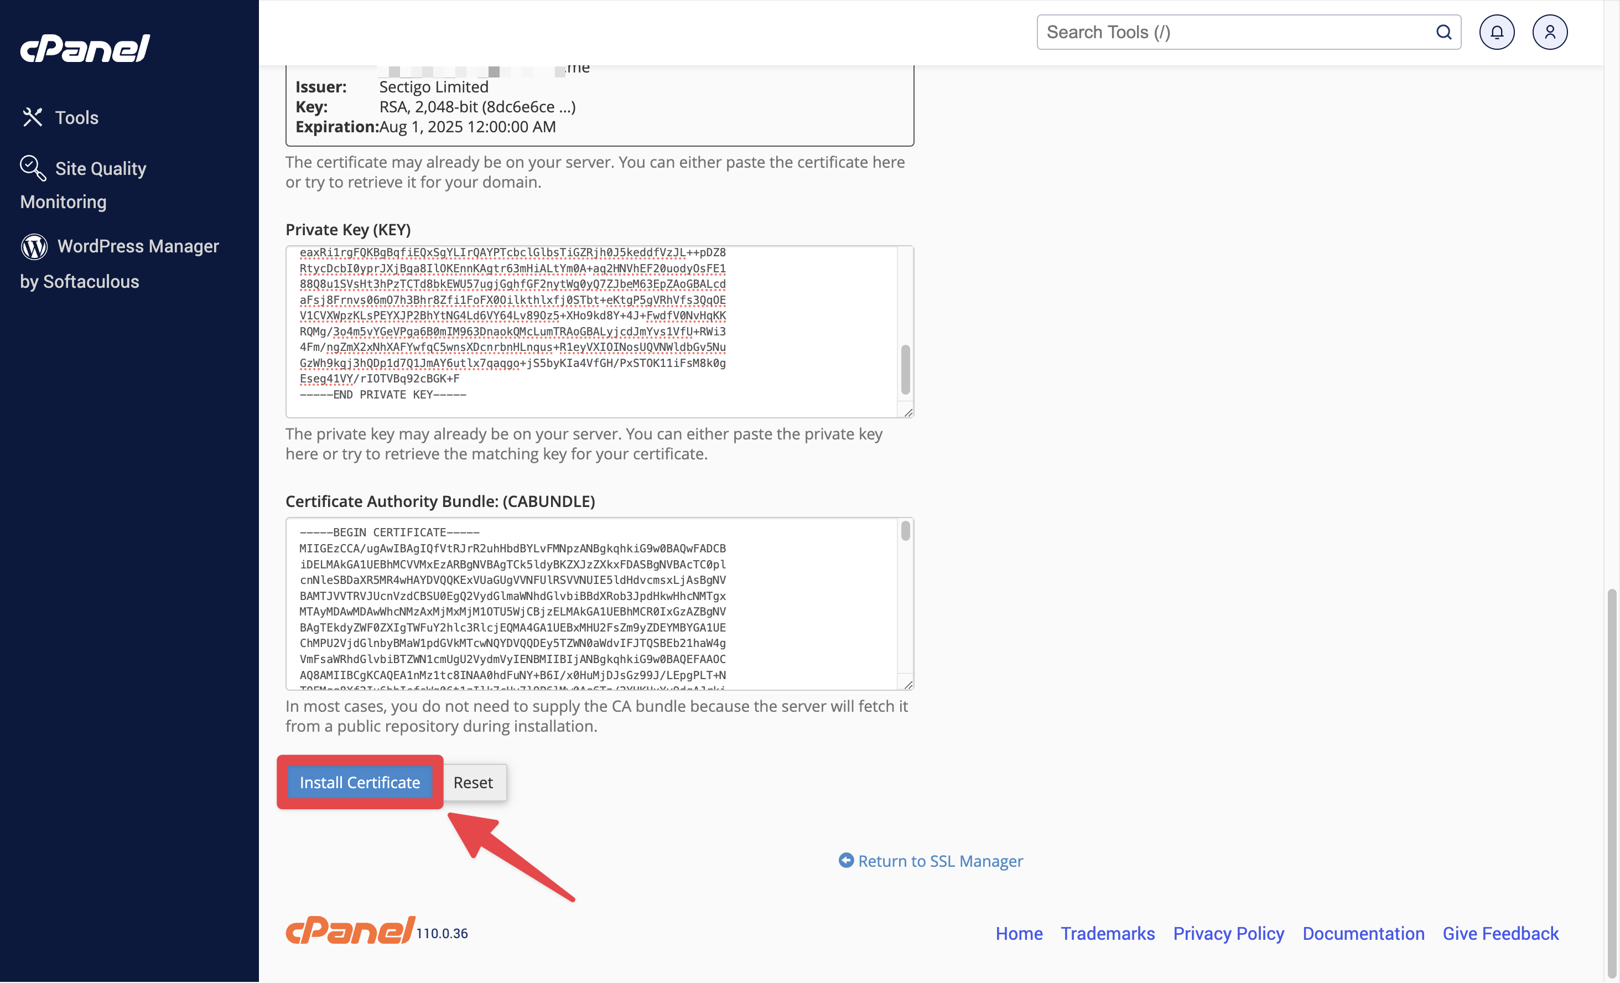Click the search magnifier icon
The height and width of the screenshot is (983, 1620).
coord(1443,32)
